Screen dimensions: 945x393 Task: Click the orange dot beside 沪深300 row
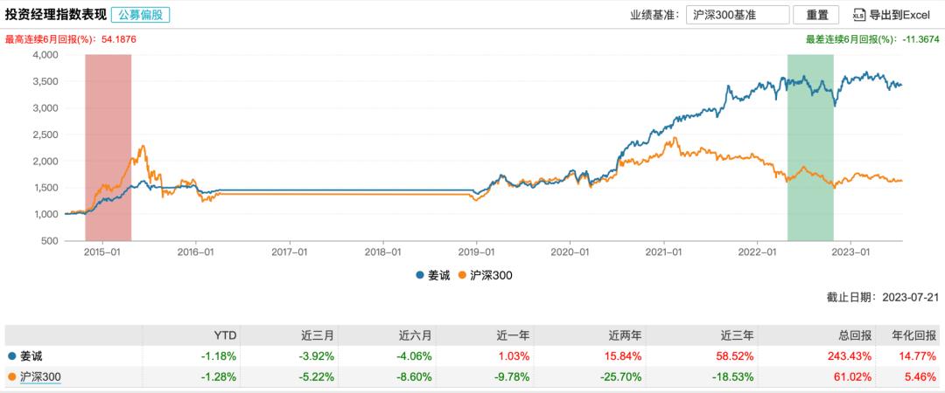(x=10, y=376)
